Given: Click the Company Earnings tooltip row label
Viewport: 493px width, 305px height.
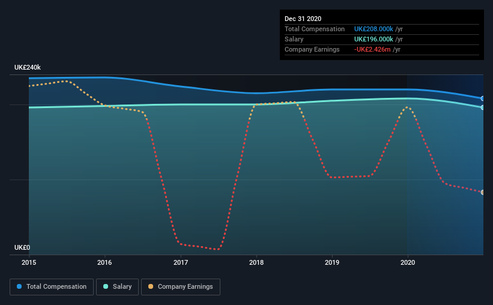Looking at the screenshot, I should click(x=312, y=49).
